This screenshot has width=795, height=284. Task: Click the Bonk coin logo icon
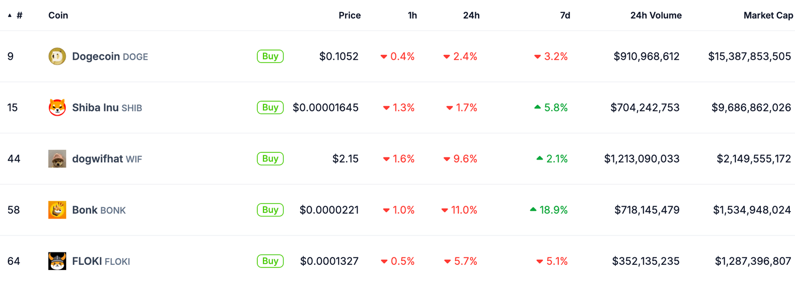[x=57, y=210]
